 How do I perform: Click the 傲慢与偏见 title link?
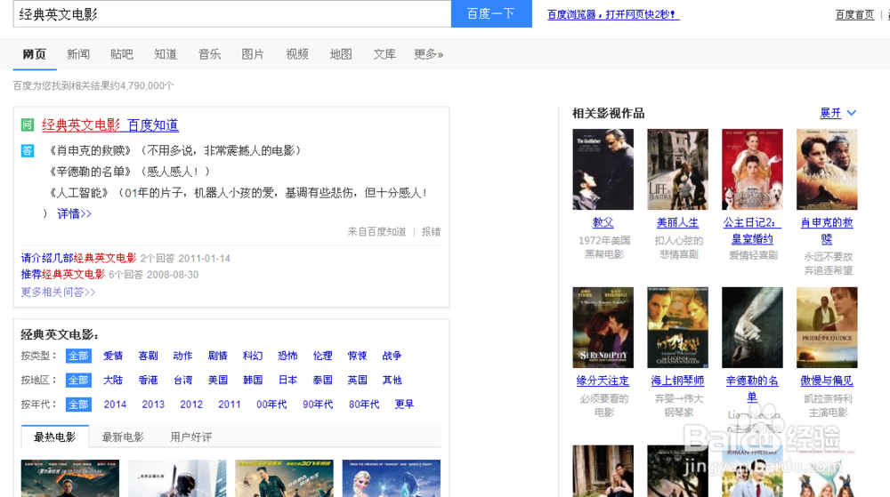827,381
